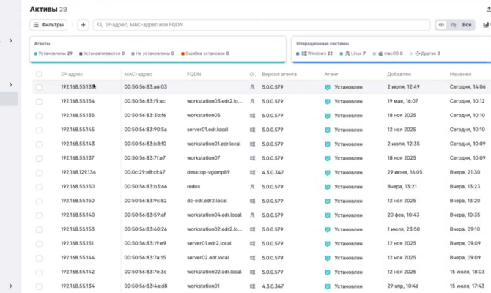Expand the middle sidebar chevron
This screenshot has width=491, height=293.
pos(11,84)
